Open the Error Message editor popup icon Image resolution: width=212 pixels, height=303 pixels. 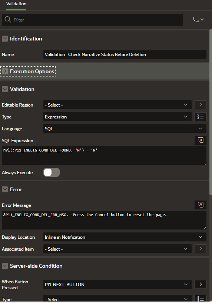point(201,205)
